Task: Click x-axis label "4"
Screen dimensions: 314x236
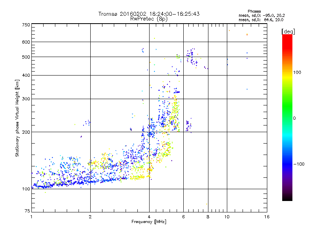Action: pyautogui.click(x=149, y=217)
